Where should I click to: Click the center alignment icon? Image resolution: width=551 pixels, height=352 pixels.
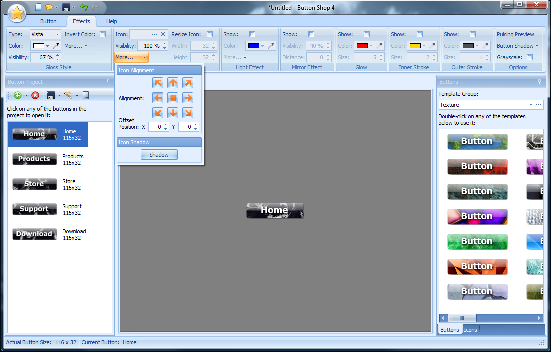173,98
